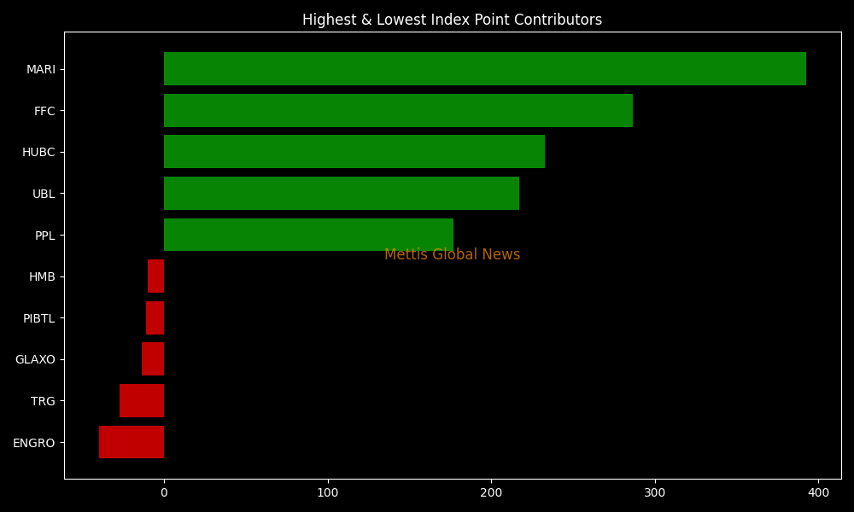
Task: Click the x-axis tick label 400
Action: (819, 493)
